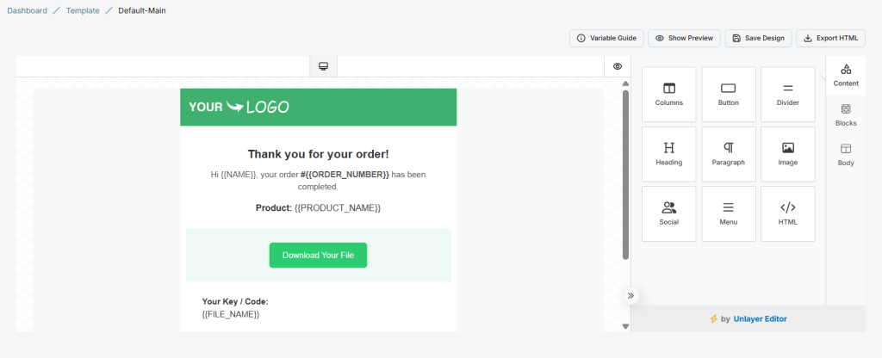Pick the Button content block

[728, 95]
